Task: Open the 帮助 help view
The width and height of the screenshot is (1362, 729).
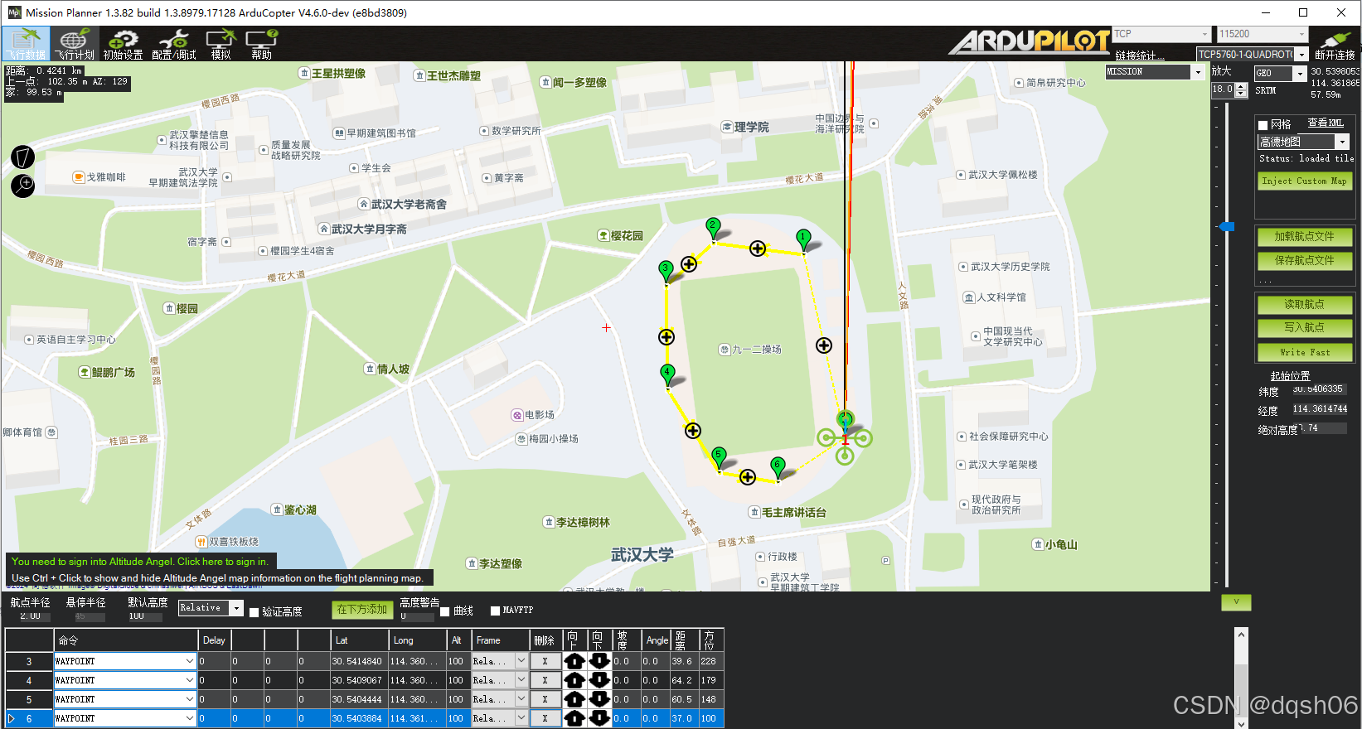Action: point(262,43)
